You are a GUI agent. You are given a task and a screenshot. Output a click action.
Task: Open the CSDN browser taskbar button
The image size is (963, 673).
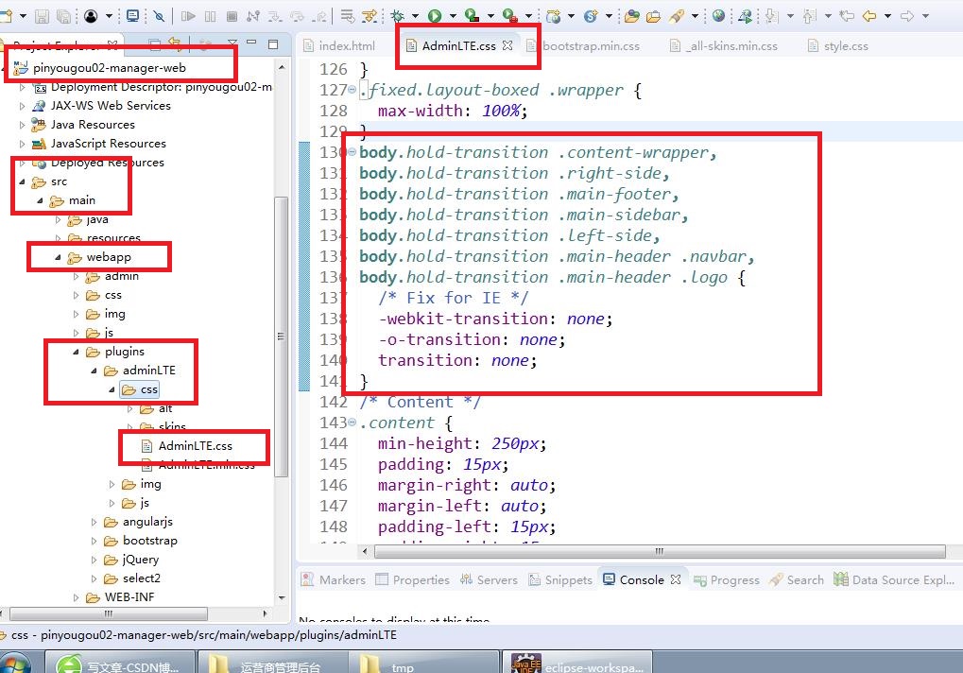coord(120,664)
